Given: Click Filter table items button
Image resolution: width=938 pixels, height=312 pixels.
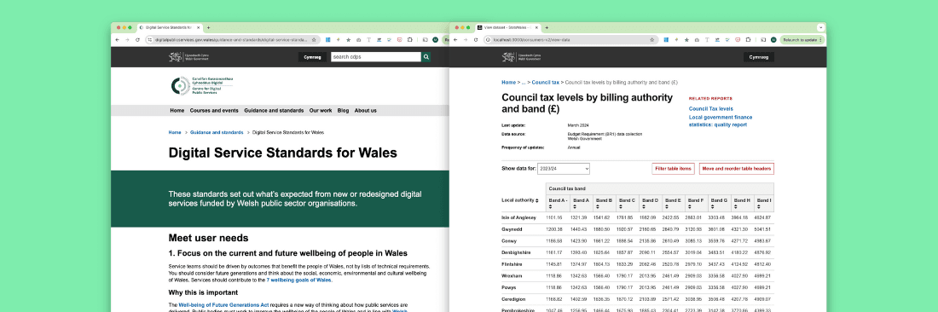Looking at the screenshot, I should click(673, 169).
